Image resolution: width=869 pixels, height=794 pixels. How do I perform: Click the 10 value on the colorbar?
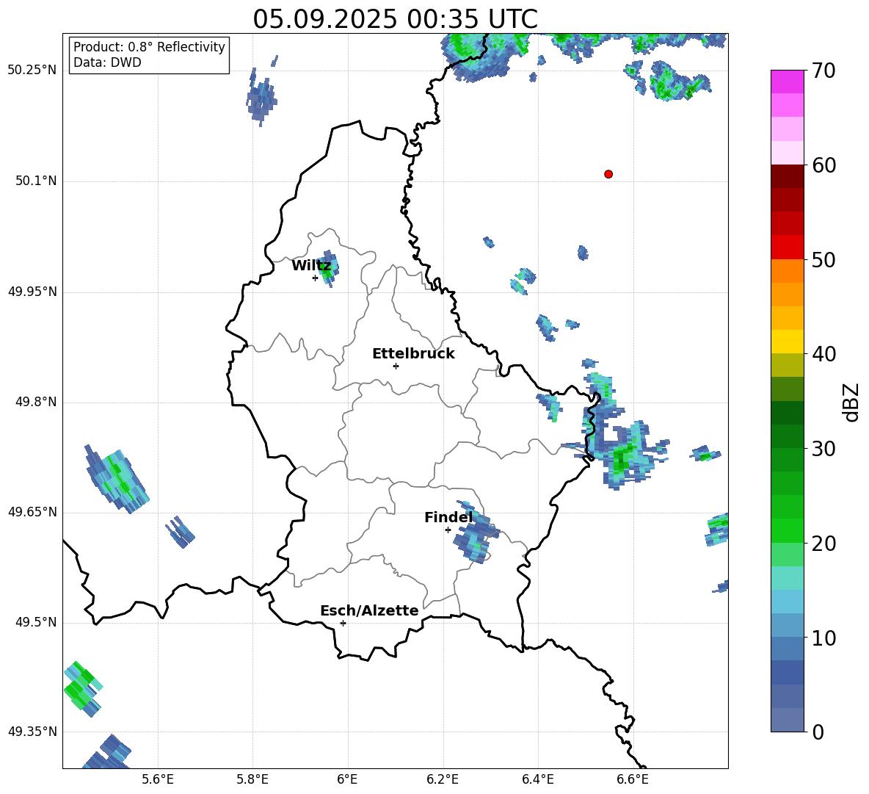(x=823, y=638)
